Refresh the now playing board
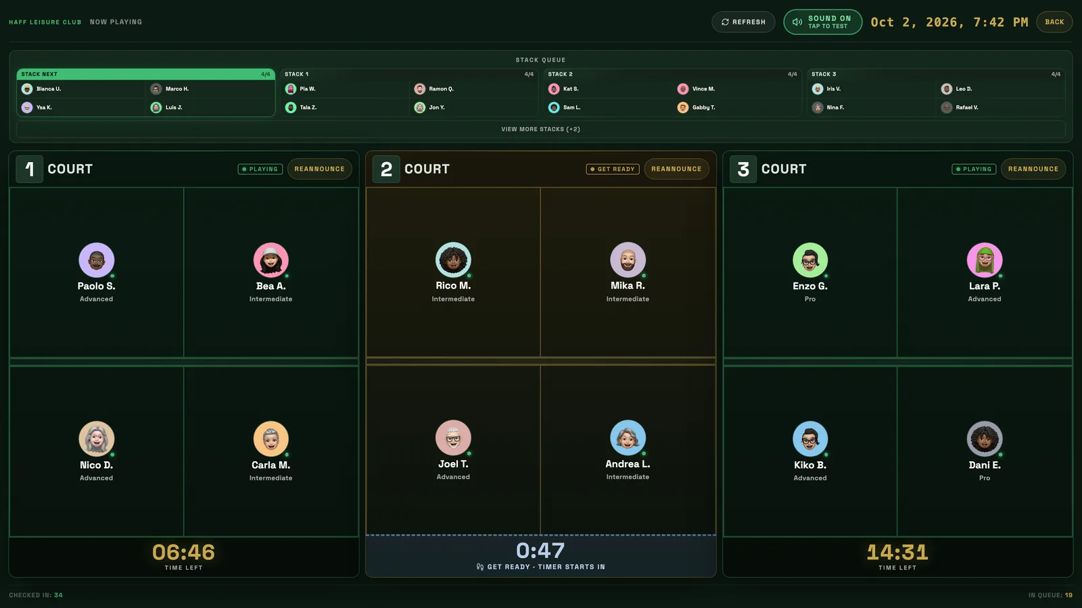The width and height of the screenshot is (1082, 608). 743,22
